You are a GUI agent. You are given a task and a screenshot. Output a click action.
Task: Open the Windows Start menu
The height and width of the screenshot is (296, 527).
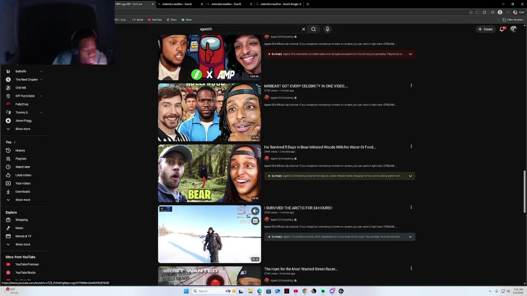coord(186,291)
